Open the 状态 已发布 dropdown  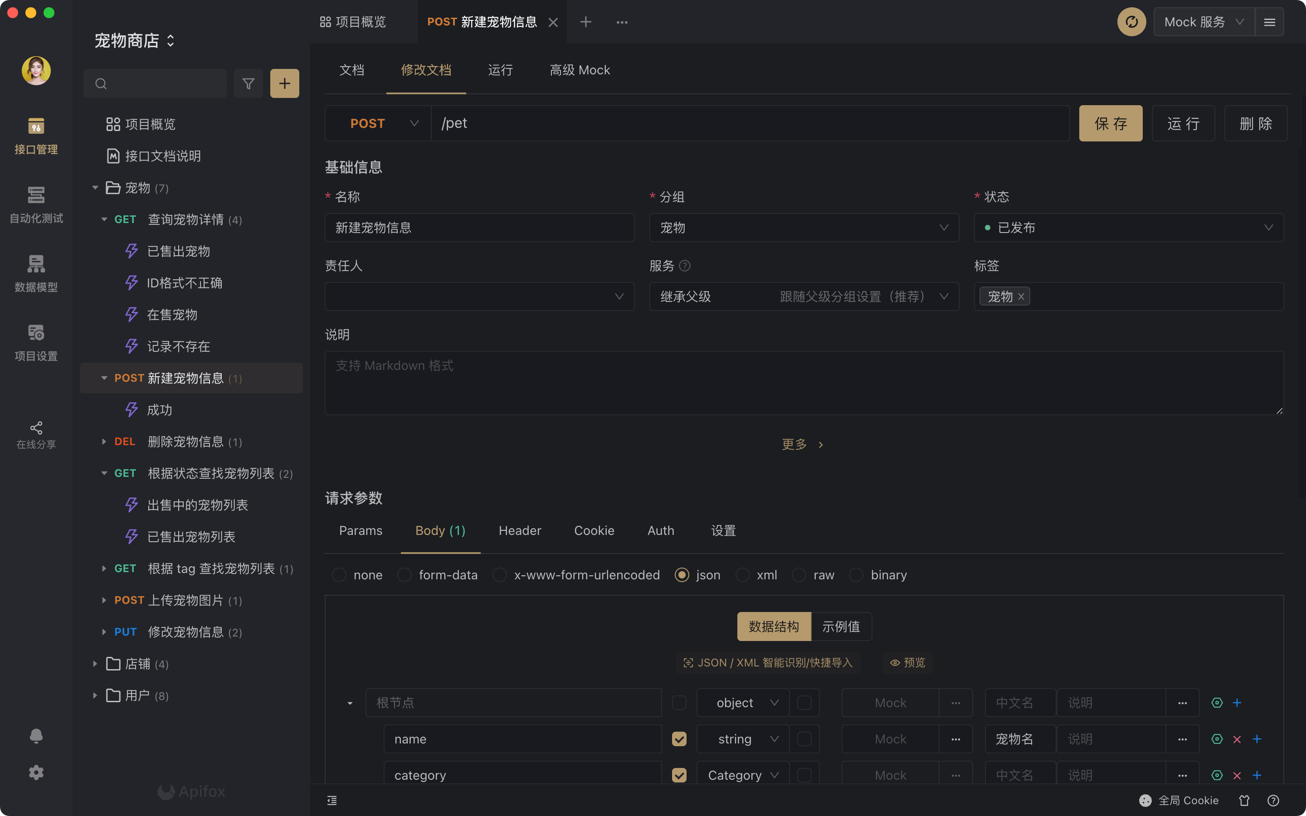(x=1128, y=228)
